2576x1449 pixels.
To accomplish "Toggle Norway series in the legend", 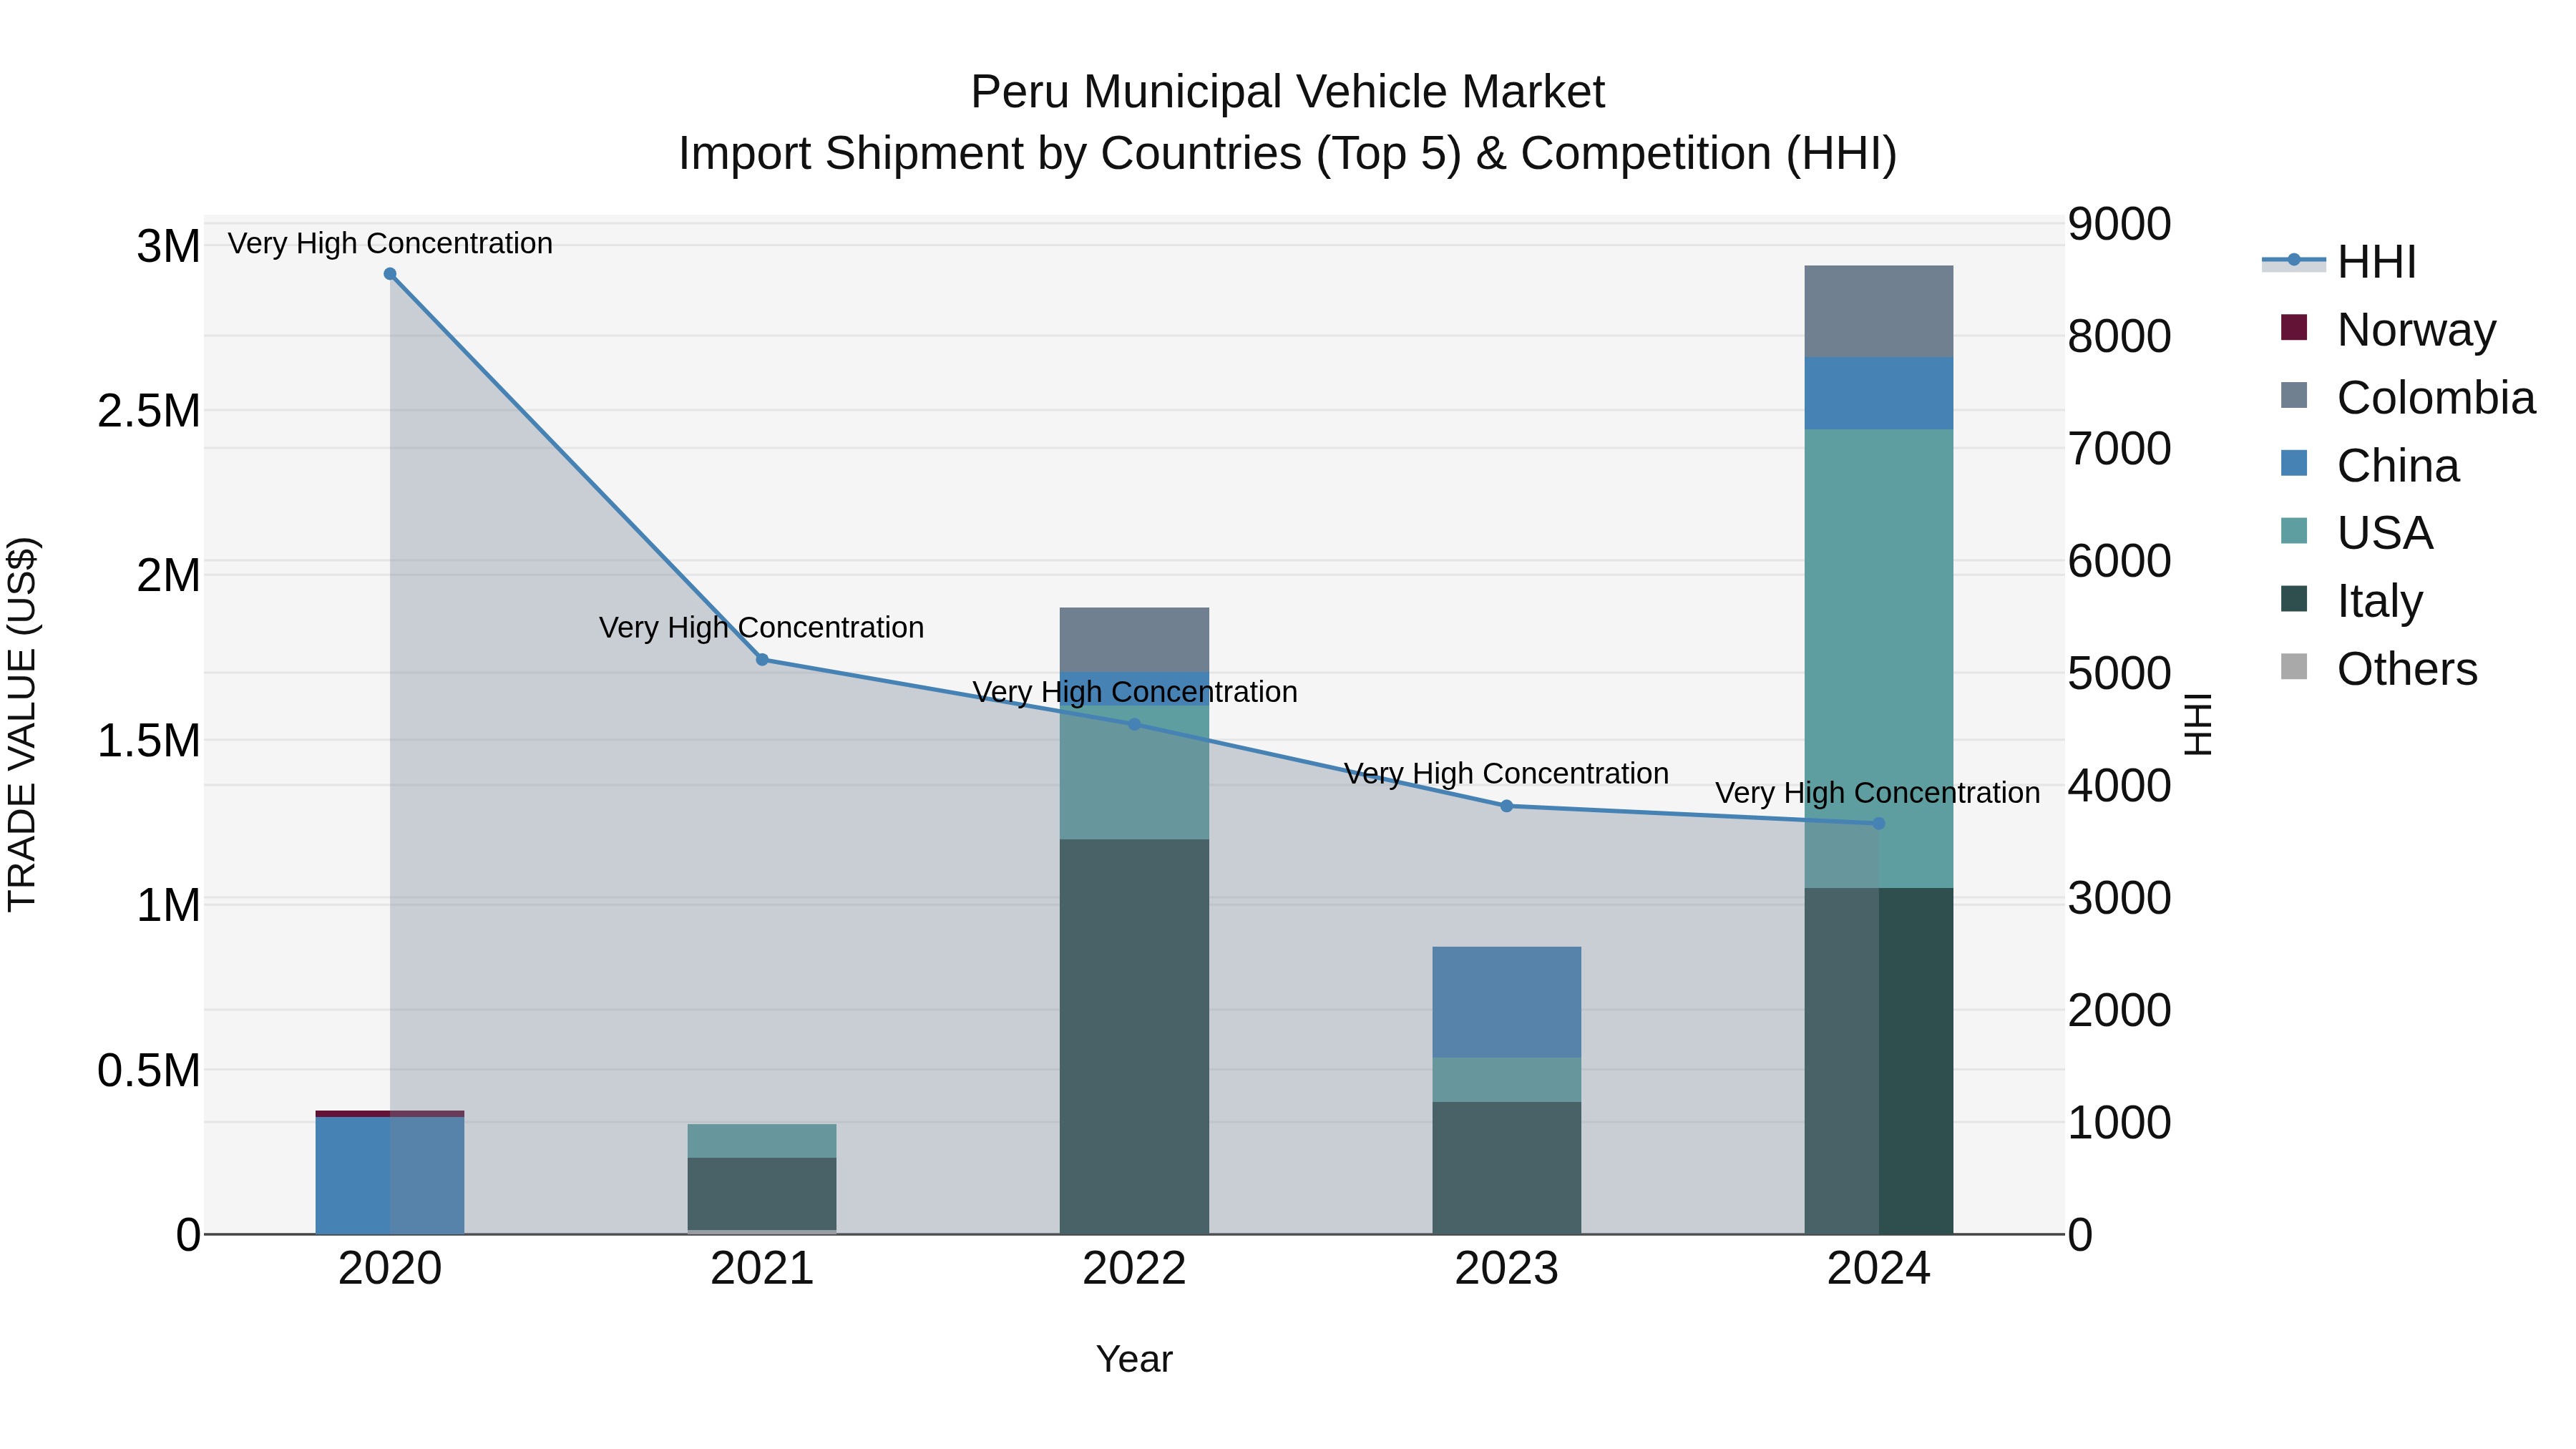I will pyautogui.click(x=2388, y=329).
